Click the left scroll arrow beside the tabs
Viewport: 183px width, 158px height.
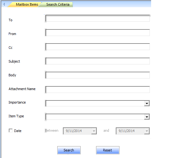tap(4, 4)
